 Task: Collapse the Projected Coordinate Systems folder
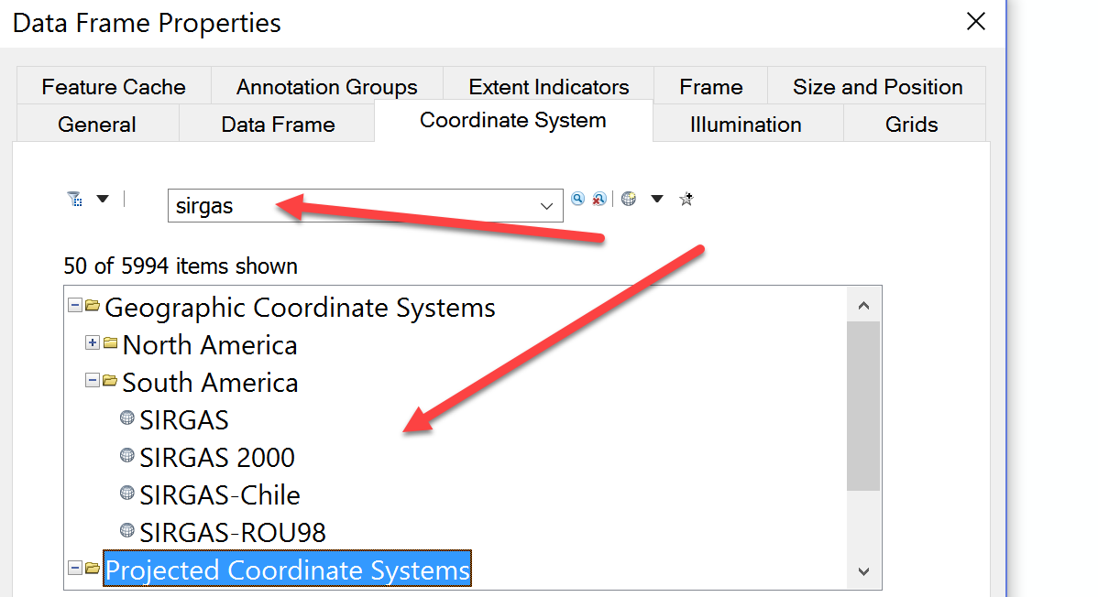tap(75, 569)
